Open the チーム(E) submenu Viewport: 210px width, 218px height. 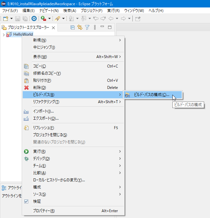click(x=73, y=166)
